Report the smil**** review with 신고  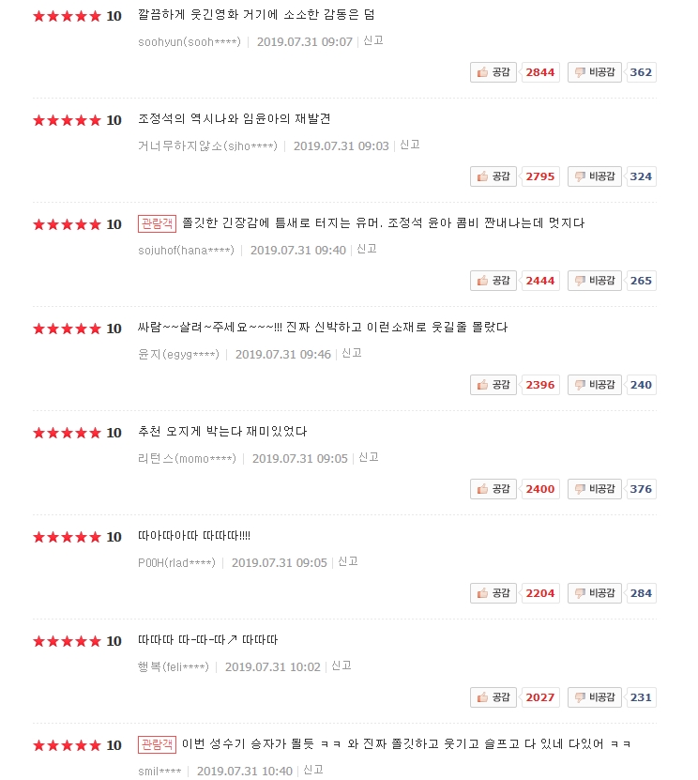[x=312, y=770]
